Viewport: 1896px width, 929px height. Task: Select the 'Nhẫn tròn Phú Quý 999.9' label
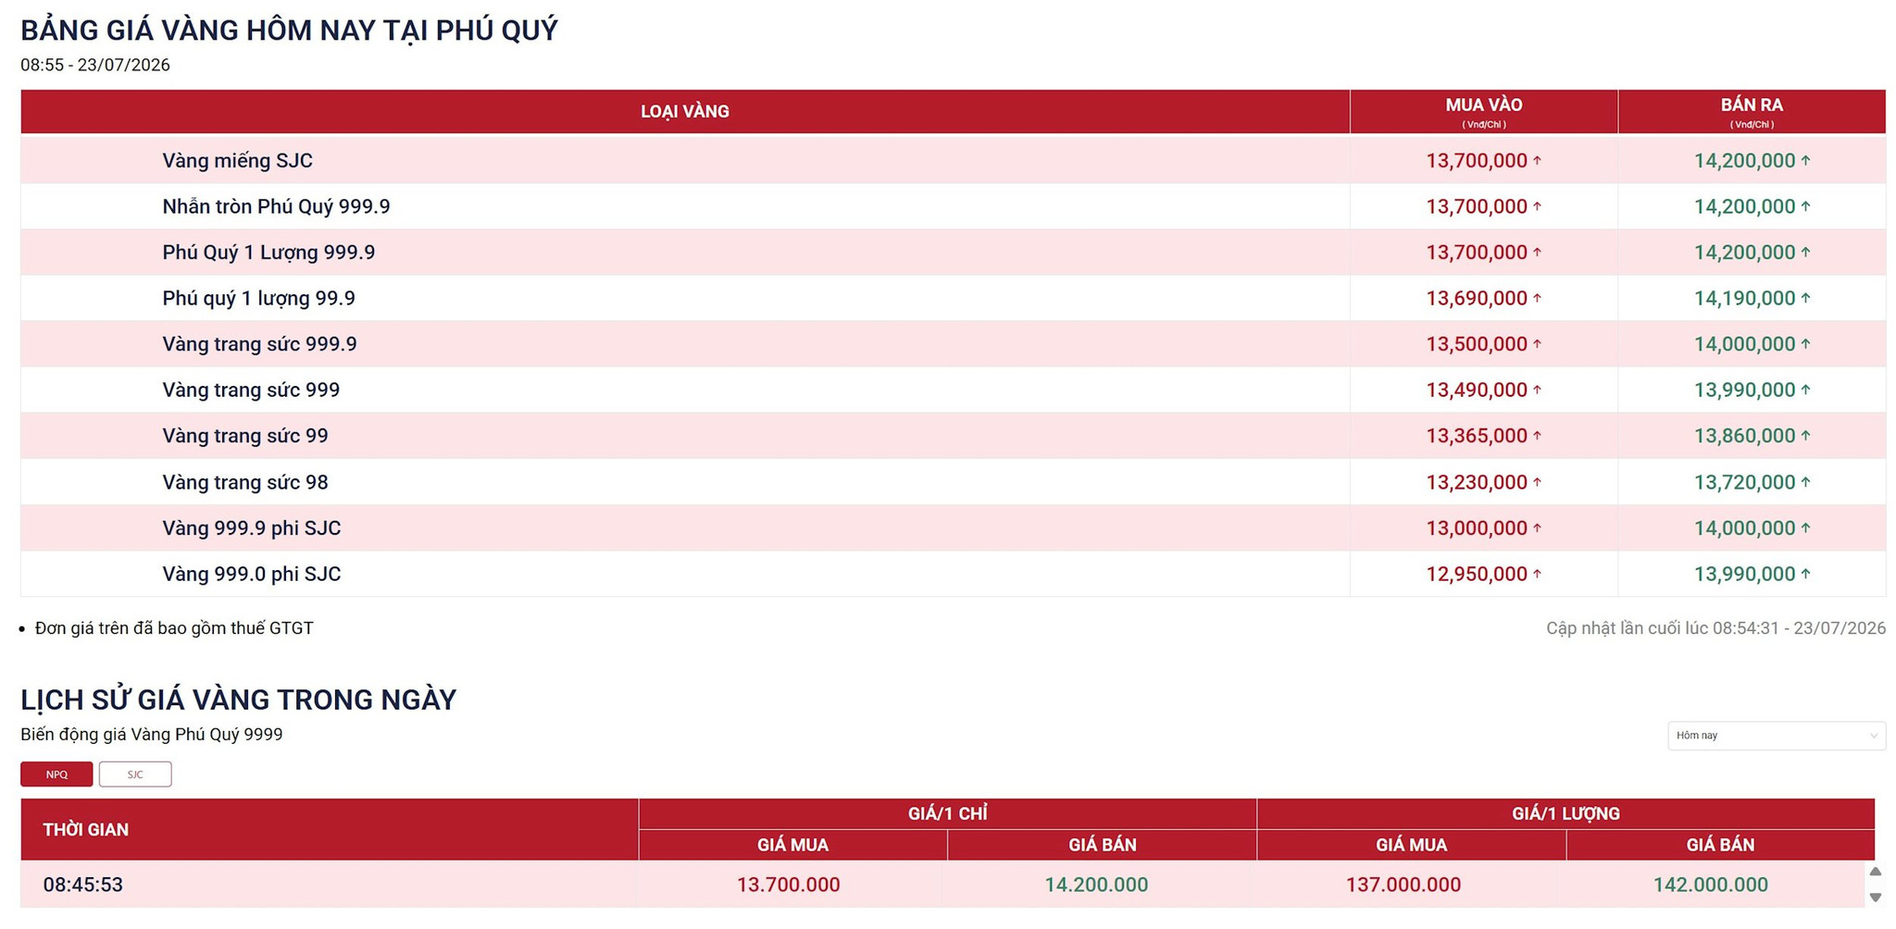(x=276, y=206)
